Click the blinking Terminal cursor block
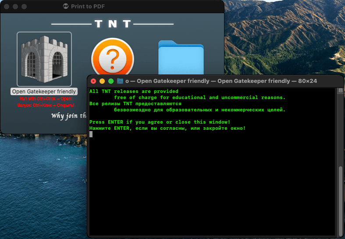Viewport: 345px width, 239px height. pos(91,134)
